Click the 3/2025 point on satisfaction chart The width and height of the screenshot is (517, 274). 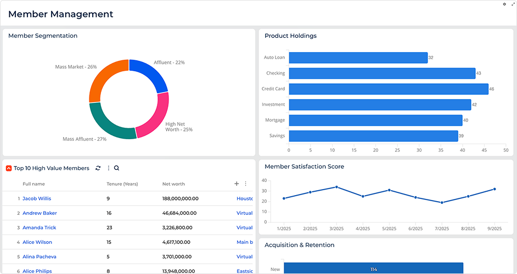point(336,187)
